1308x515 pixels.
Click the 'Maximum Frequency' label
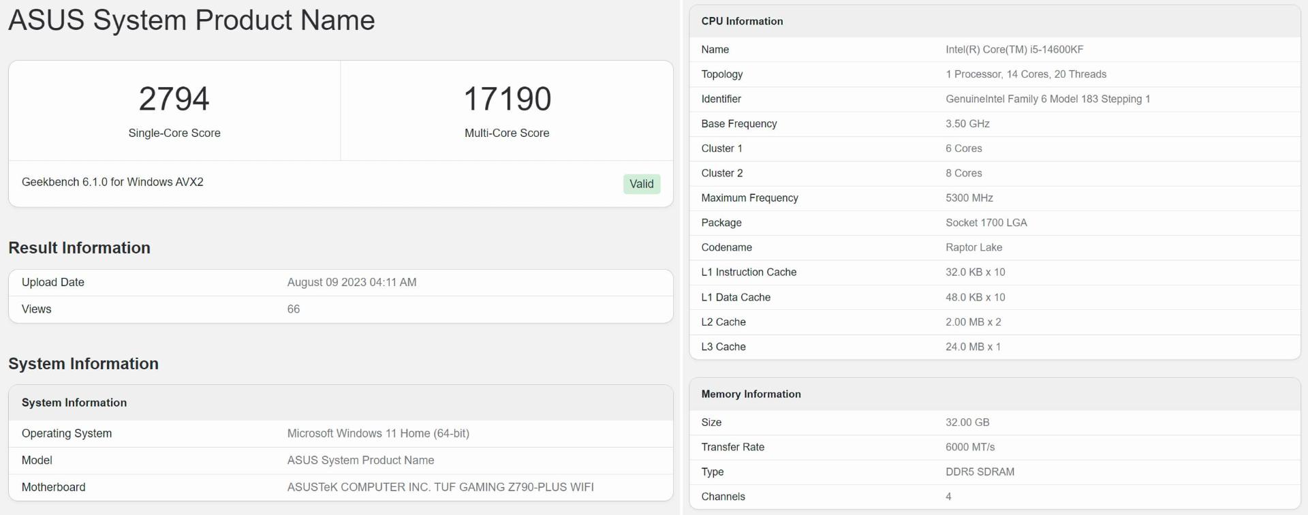point(750,198)
